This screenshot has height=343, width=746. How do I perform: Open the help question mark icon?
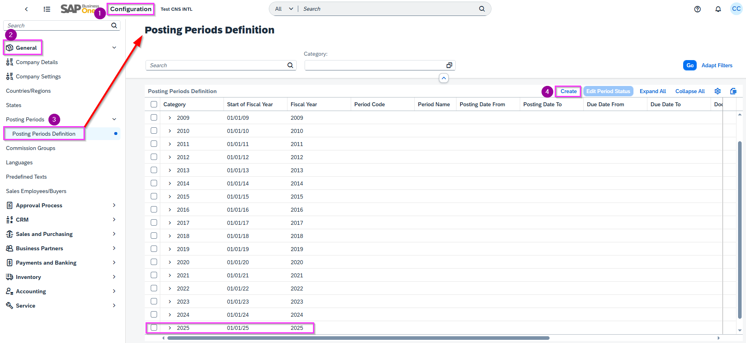pyautogui.click(x=697, y=9)
